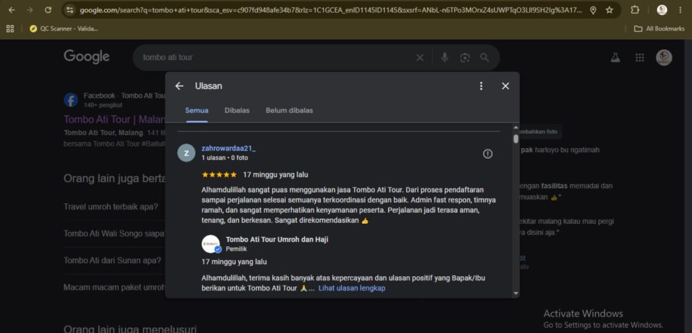Viewport: 692px width, 333px height.
Task: Open Tombo Ati Tour | Malang result link
Action: coord(114,120)
